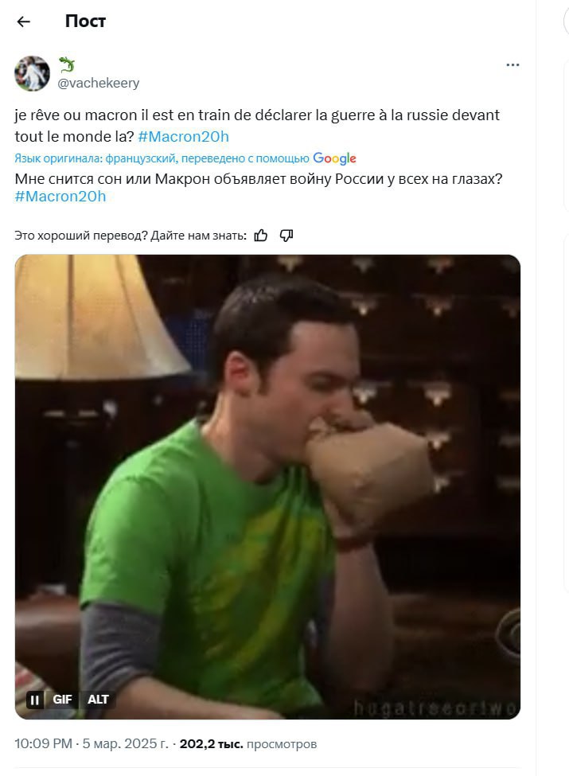Click the 10:09 PM post timestamp
The width and height of the screenshot is (569, 776).
pyautogui.click(x=44, y=744)
